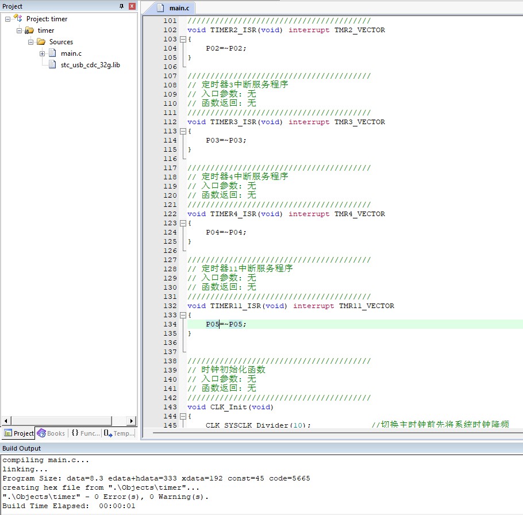This screenshot has width=523, height=515.
Task: Click the editor's horizontal scrollbar track
Action: click(x=337, y=433)
